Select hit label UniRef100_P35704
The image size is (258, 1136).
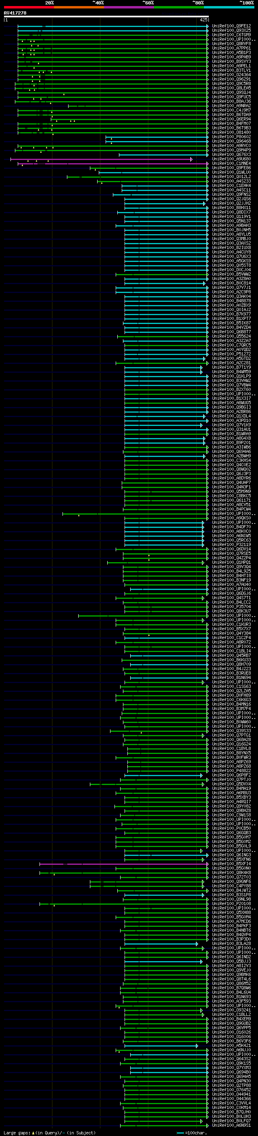coord(231,607)
